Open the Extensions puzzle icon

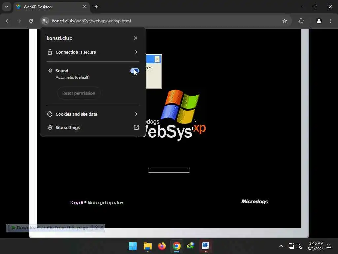pos(301,21)
